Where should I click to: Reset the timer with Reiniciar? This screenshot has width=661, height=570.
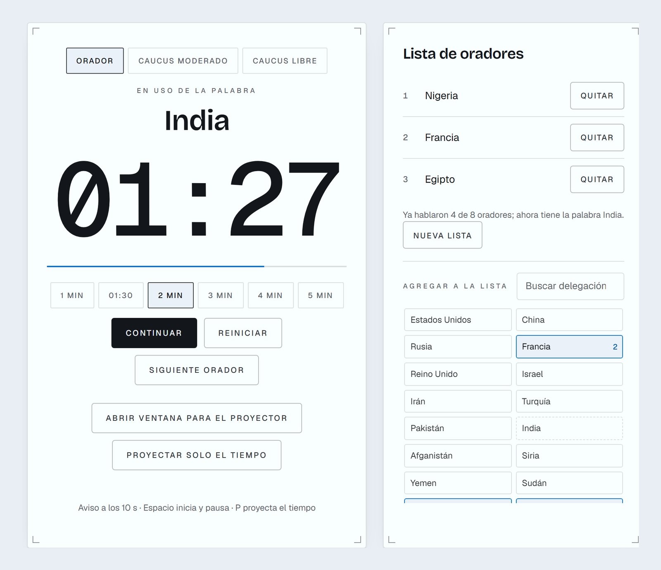(243, 333)
